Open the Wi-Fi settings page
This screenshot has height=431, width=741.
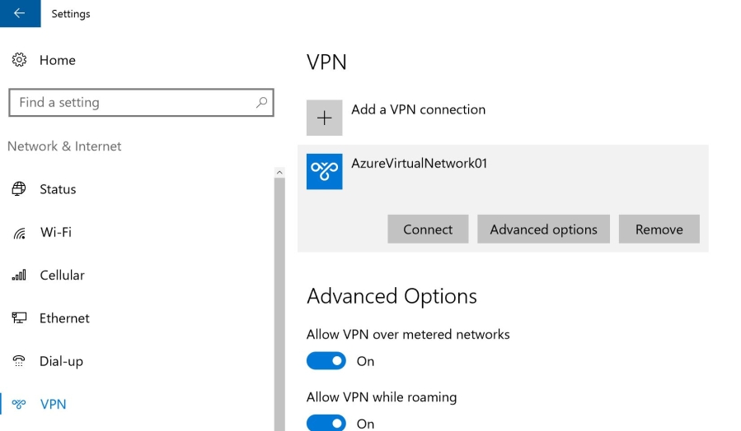(x=55, y=233)
